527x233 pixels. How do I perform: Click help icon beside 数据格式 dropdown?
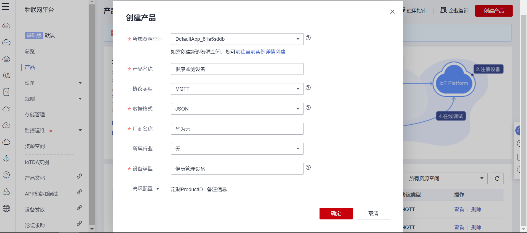tap(308, 107)
